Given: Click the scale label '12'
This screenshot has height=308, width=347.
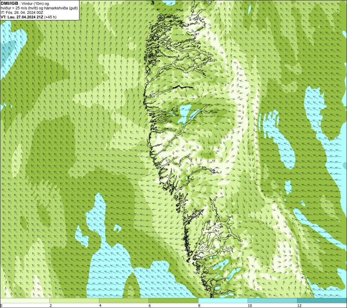Looking at the screenshot, I should tap(299, 306).
